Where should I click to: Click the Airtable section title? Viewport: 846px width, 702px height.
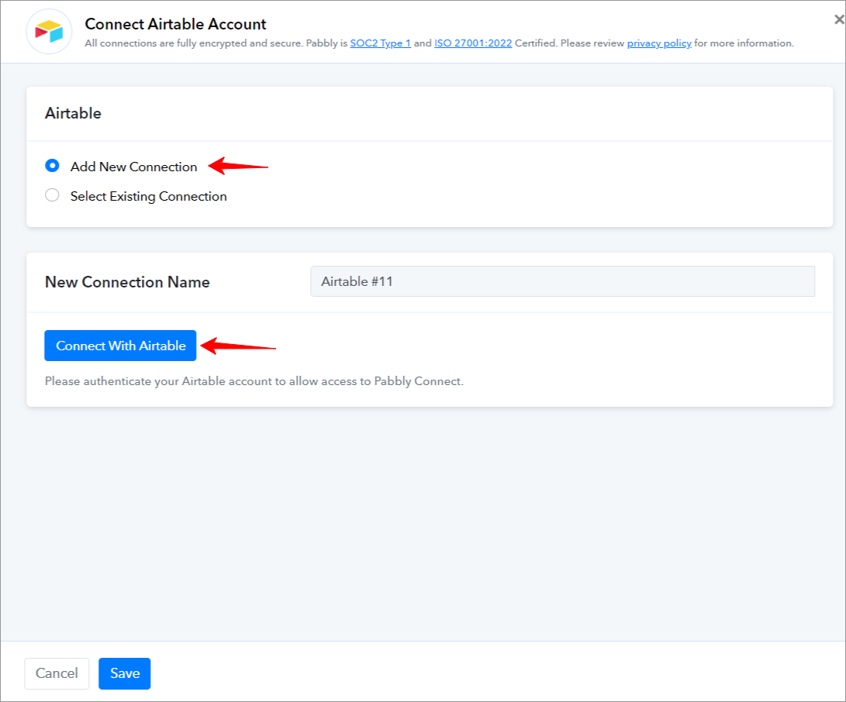click(73, 113)
